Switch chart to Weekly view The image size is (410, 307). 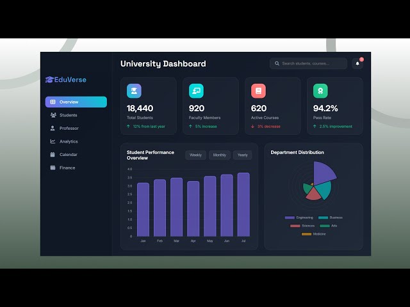pyautogui.click(x=195, y=155)
